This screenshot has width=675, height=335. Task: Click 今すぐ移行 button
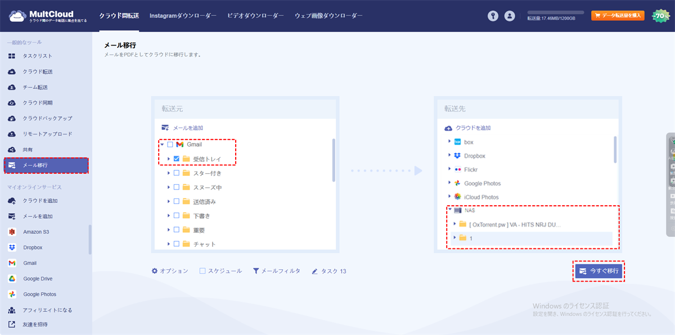[599, 271]
